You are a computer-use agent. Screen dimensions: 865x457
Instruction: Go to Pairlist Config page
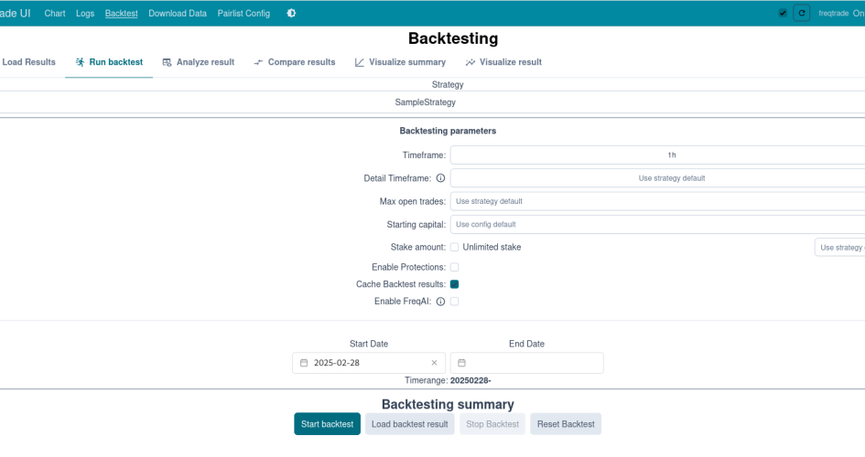click(x=243, y=14)
